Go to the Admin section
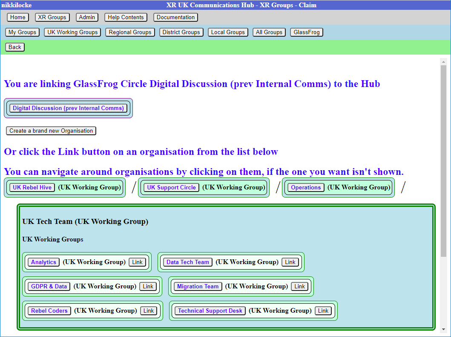451x337 pixels. 87,17
